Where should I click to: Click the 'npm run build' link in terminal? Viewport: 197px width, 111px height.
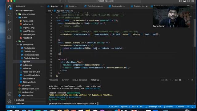(92, 88)
